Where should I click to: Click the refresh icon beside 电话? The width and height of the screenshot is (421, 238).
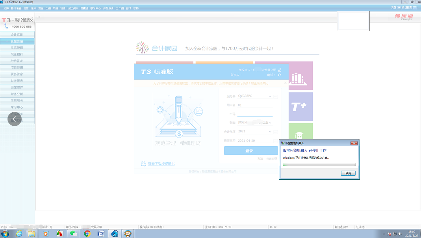click(x=280, y=75)
